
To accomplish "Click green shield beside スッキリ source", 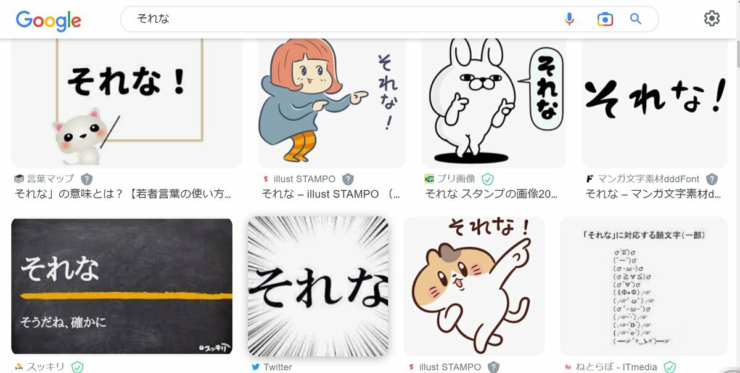I will coord(77,367).
